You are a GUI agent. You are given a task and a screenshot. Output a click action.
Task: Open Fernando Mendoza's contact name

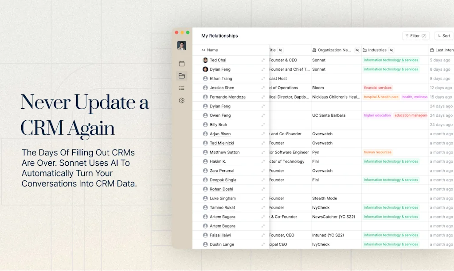[x=227, y=97]
